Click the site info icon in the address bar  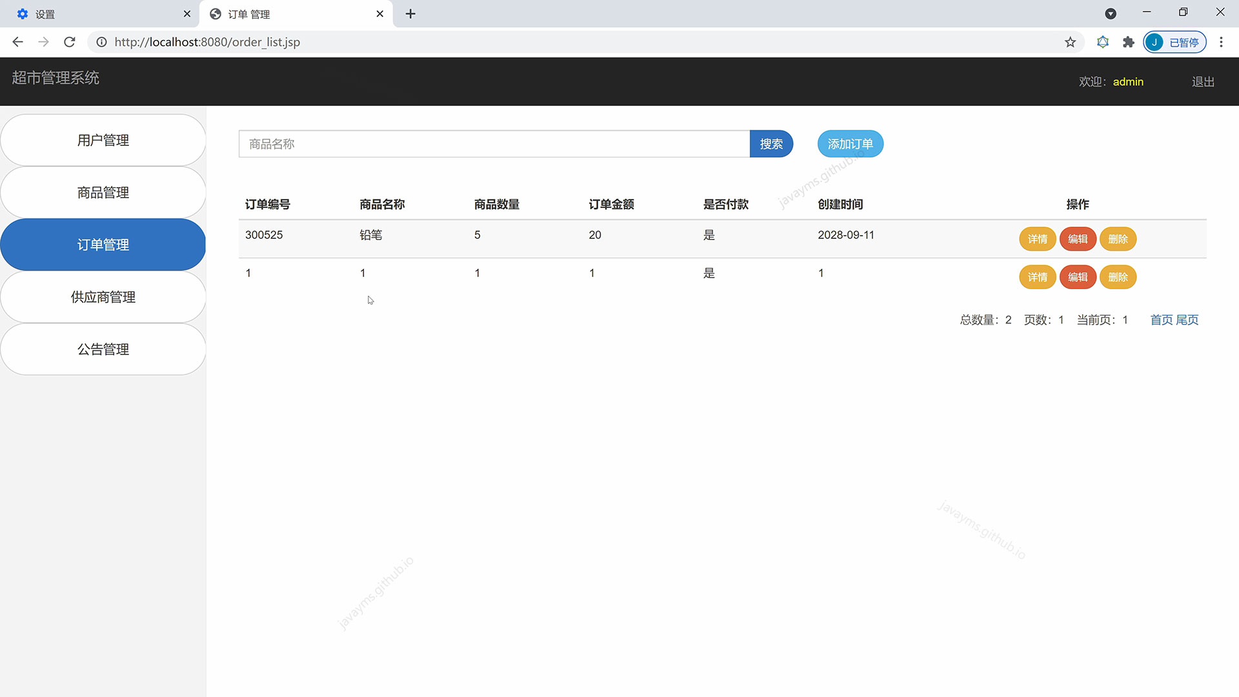[x=101, y=42]
